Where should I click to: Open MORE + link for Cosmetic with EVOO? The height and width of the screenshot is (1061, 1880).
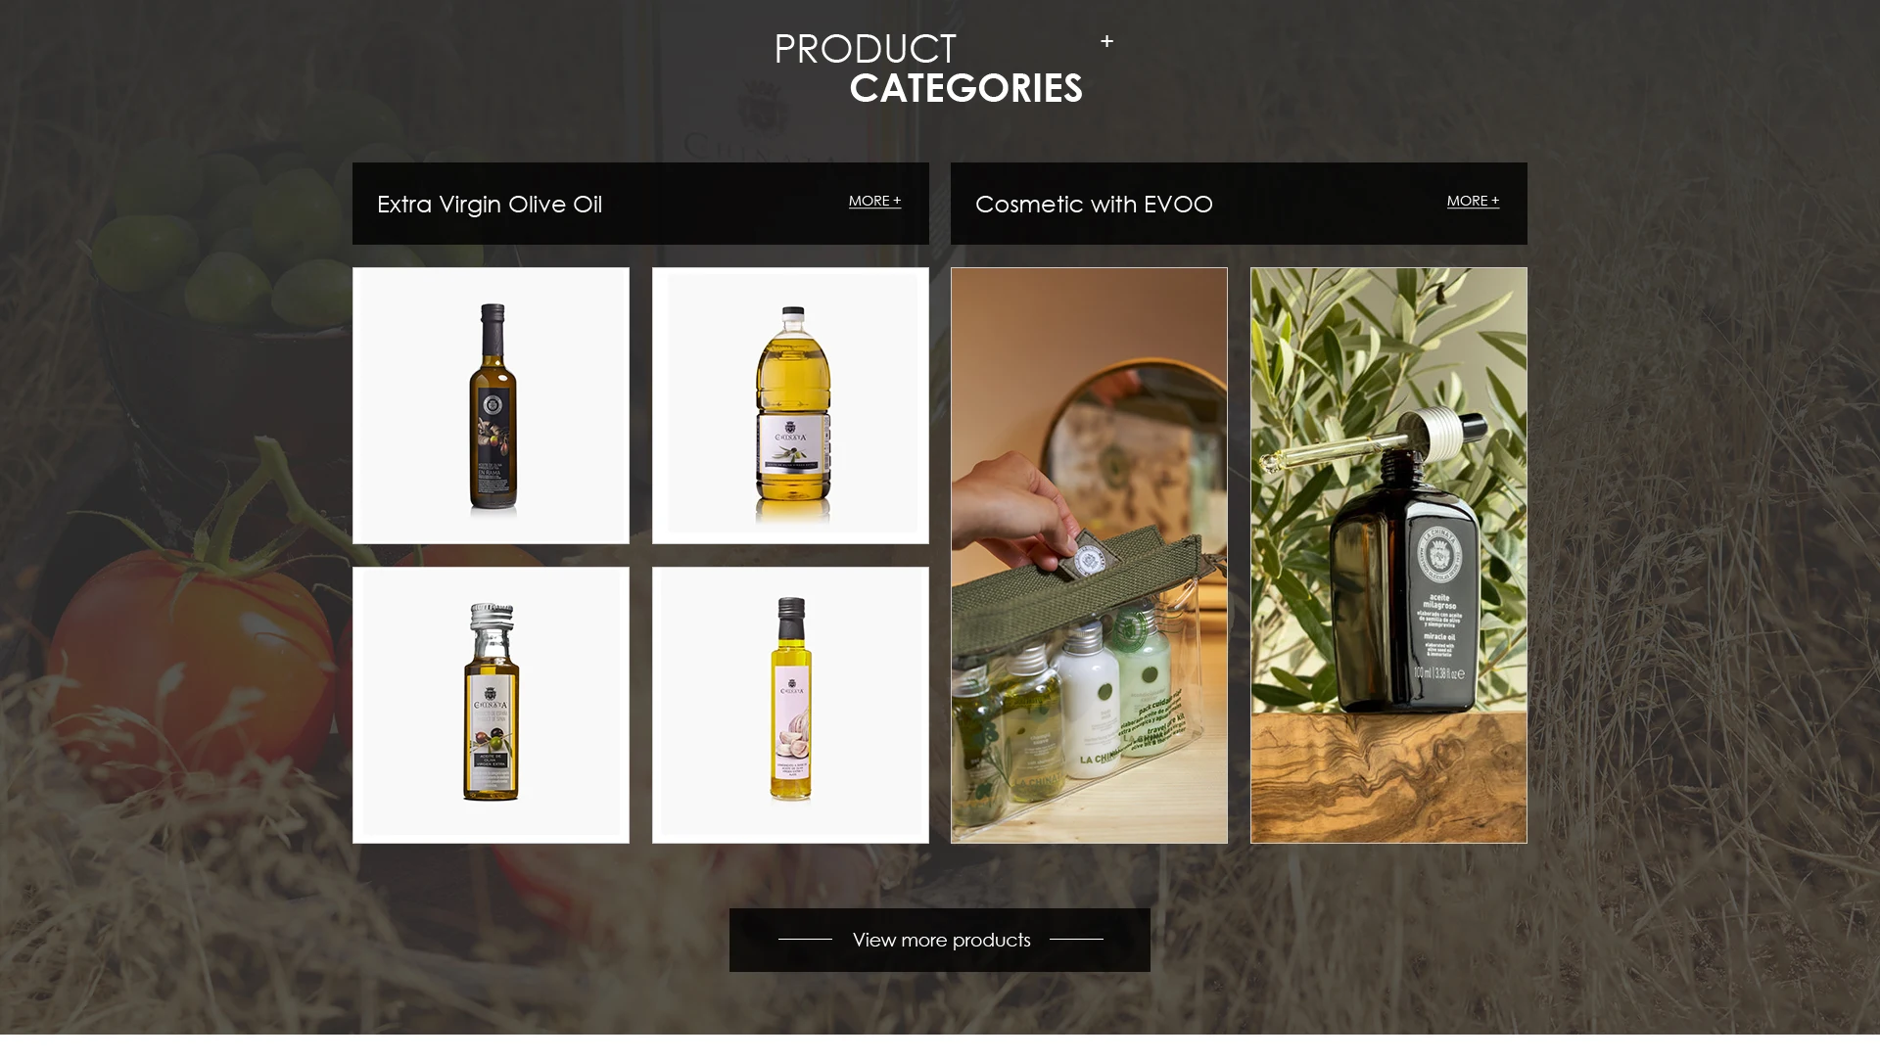(x=1473, y=201)
